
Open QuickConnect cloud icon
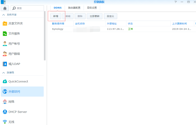5,81
